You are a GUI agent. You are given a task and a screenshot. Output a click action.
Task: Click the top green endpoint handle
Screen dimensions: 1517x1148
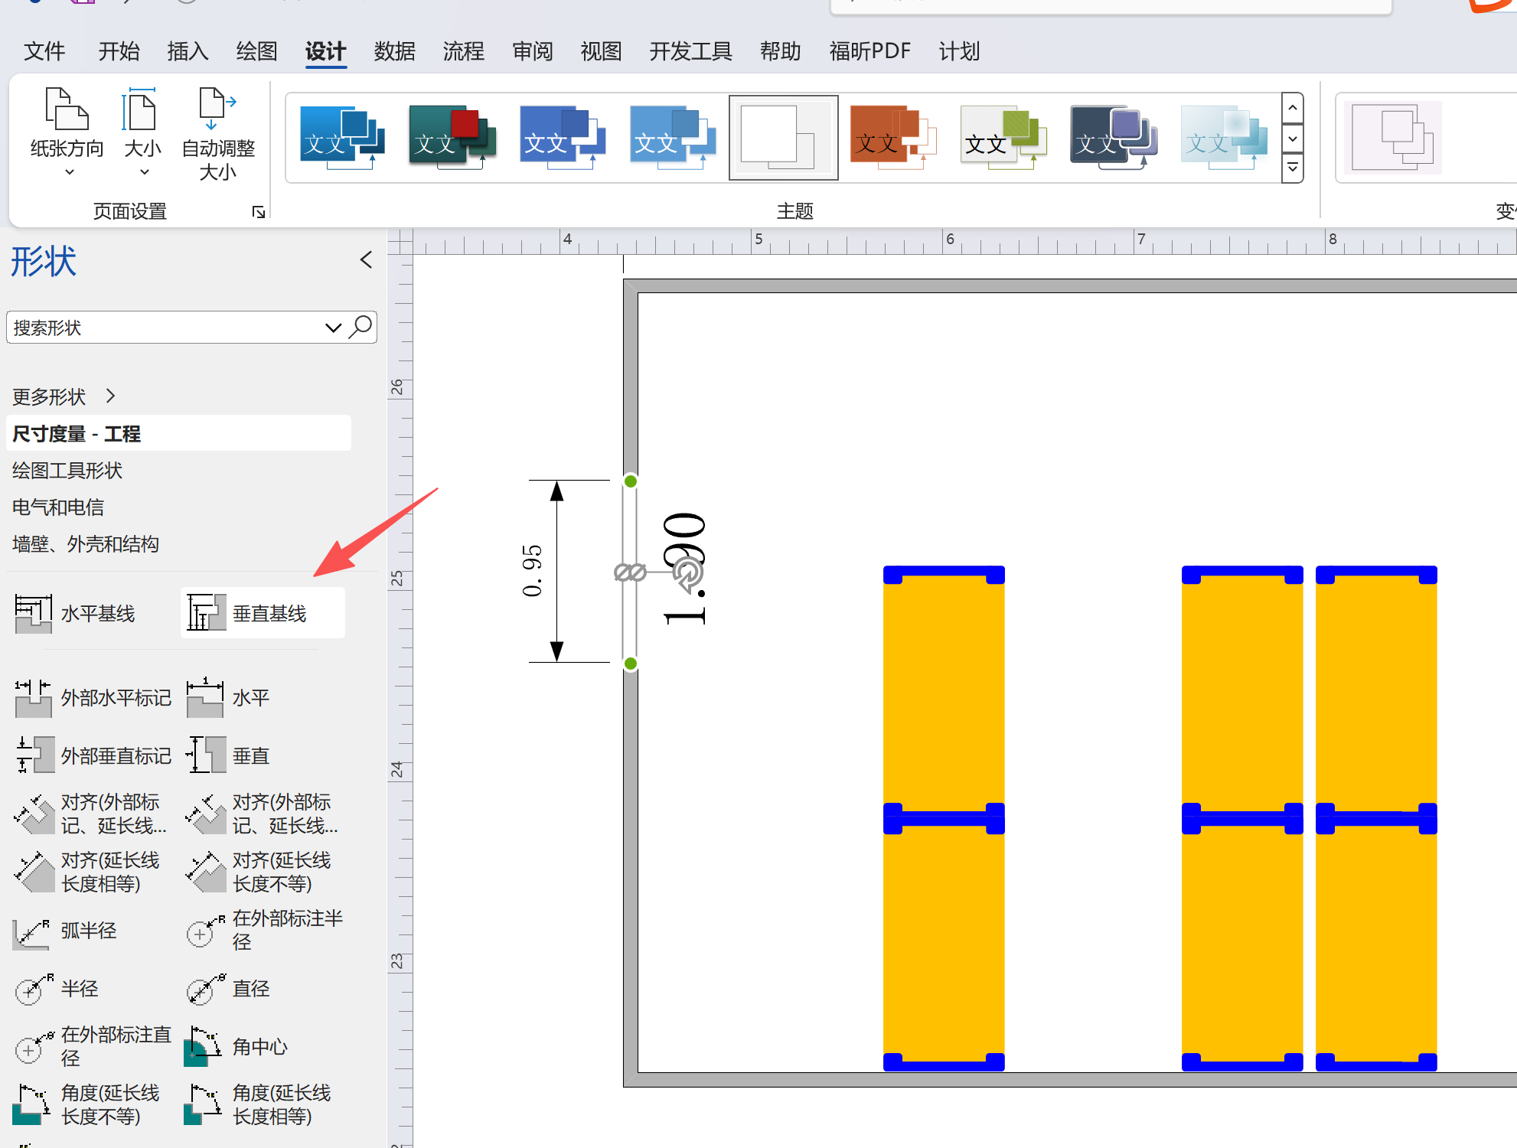click(631, 481)
